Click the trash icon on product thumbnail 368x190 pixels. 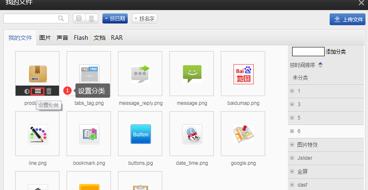point(49,91)
